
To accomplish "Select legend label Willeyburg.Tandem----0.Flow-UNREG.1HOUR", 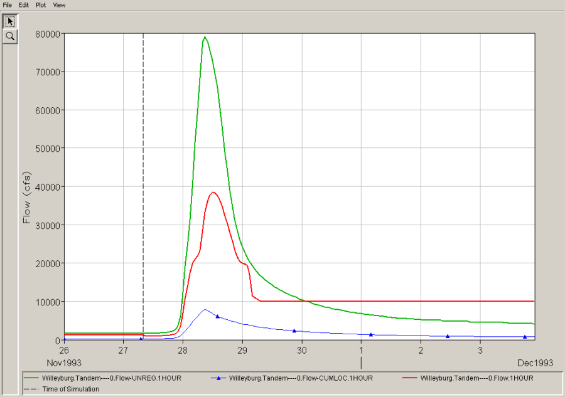I will click(x=112, y=378).
